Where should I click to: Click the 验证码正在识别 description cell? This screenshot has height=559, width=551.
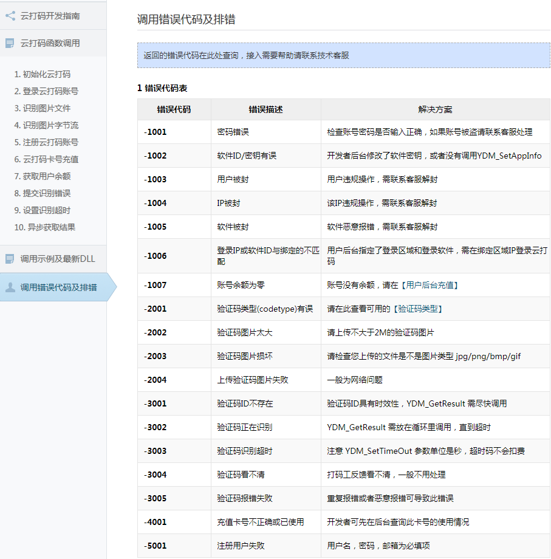click(x=266, y=427)
